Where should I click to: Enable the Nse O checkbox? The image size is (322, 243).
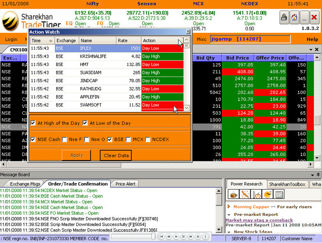pos(86,139)
